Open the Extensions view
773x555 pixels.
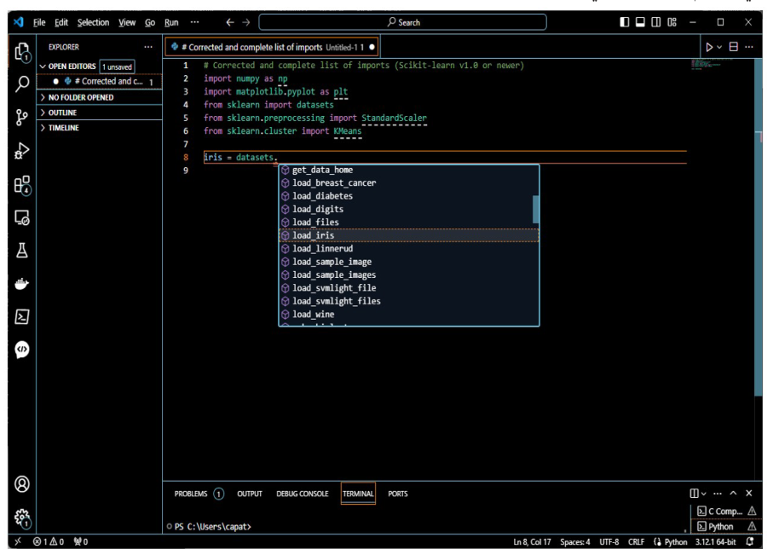(21, 185)
